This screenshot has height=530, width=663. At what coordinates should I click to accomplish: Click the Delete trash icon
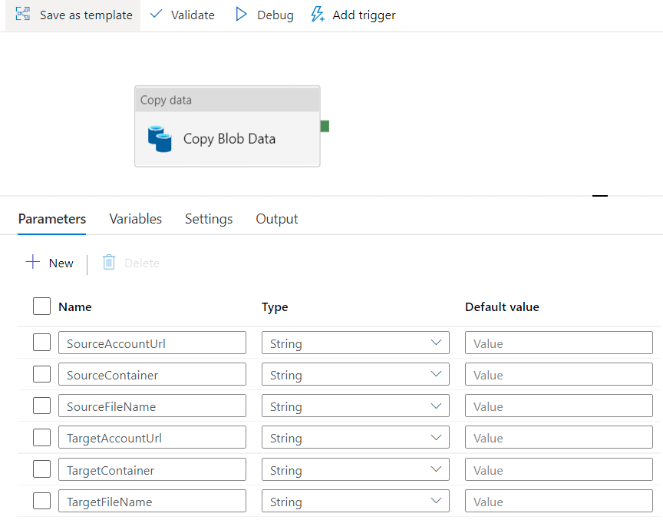point(107,263)
